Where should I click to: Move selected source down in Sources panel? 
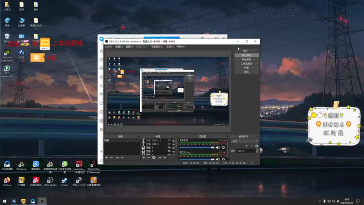pyautogui.click(x=165, y=158)
